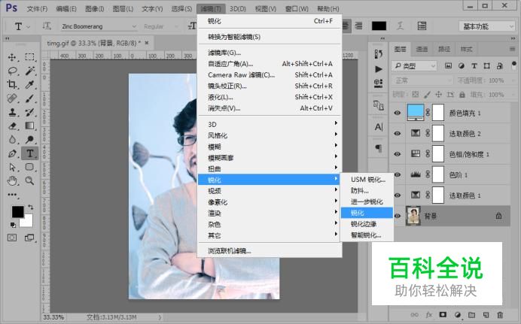Select the Eraser tool
Screen dimensions: 521x324
[x=12, y=126]
